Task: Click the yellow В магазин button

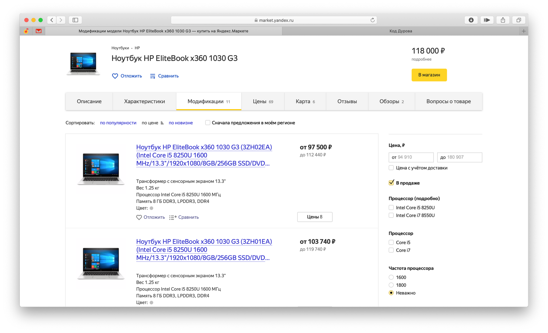Action: 429,75
